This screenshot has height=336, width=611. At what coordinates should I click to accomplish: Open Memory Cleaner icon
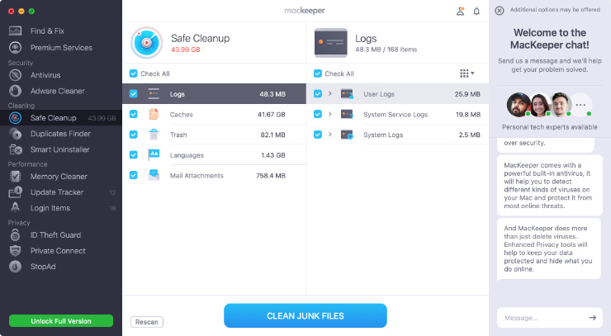point(15,177)
